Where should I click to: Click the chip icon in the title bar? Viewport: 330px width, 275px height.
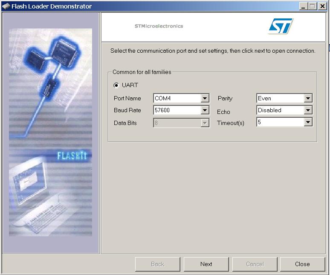pos(6,6)
